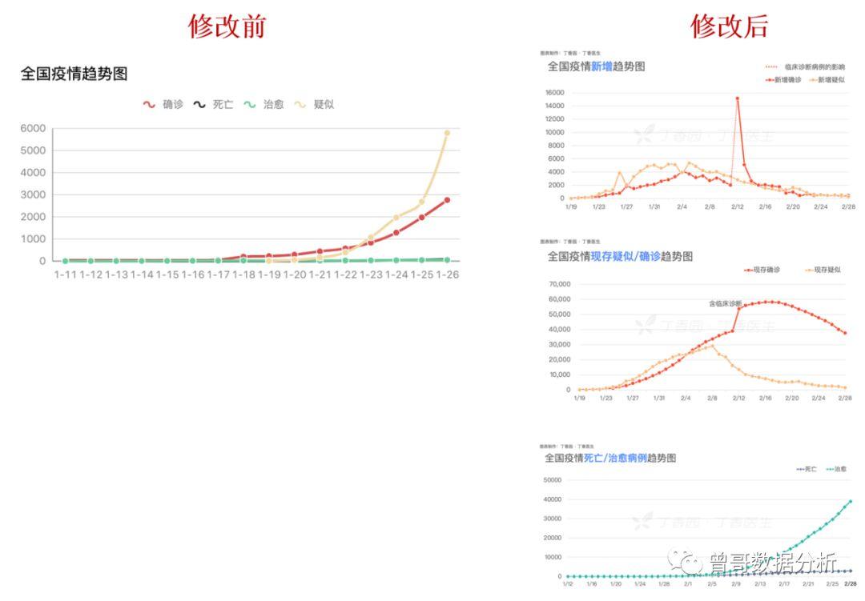Click the 含临床诊断 annotation label
Image resolution: width=865 pixels, height=601 pixels.
tap(726, 303)
